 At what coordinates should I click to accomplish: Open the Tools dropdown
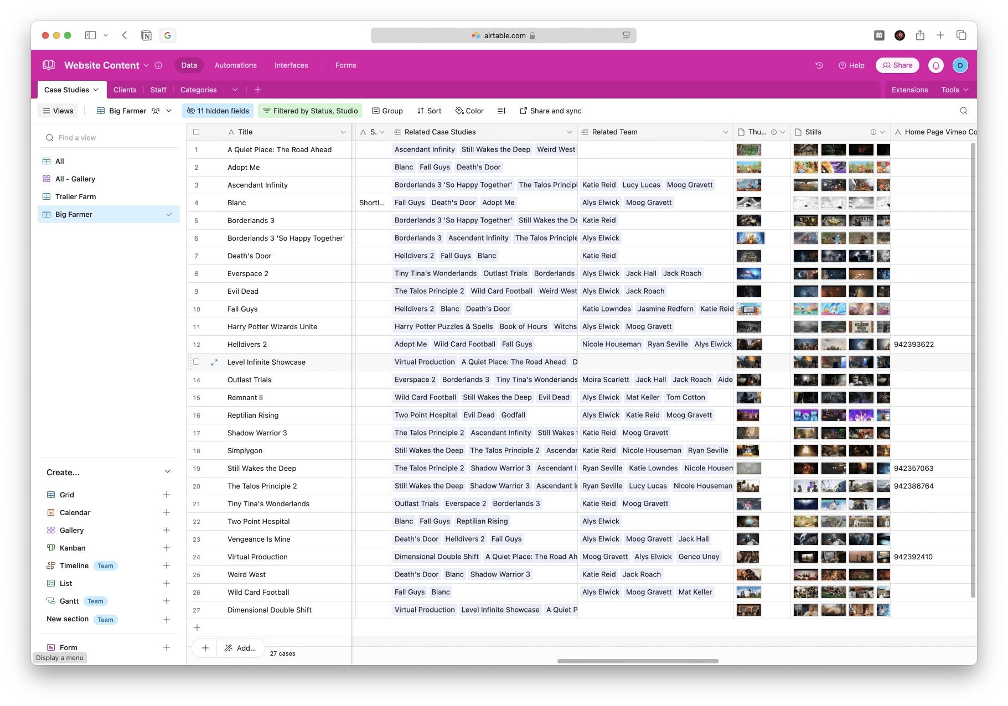tap(955, 90)
